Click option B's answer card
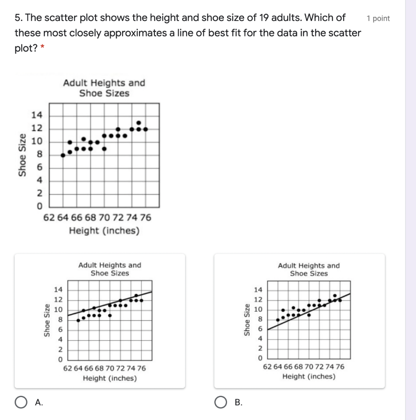This screenshot has width=416, height=420. [x=299, y=320]
